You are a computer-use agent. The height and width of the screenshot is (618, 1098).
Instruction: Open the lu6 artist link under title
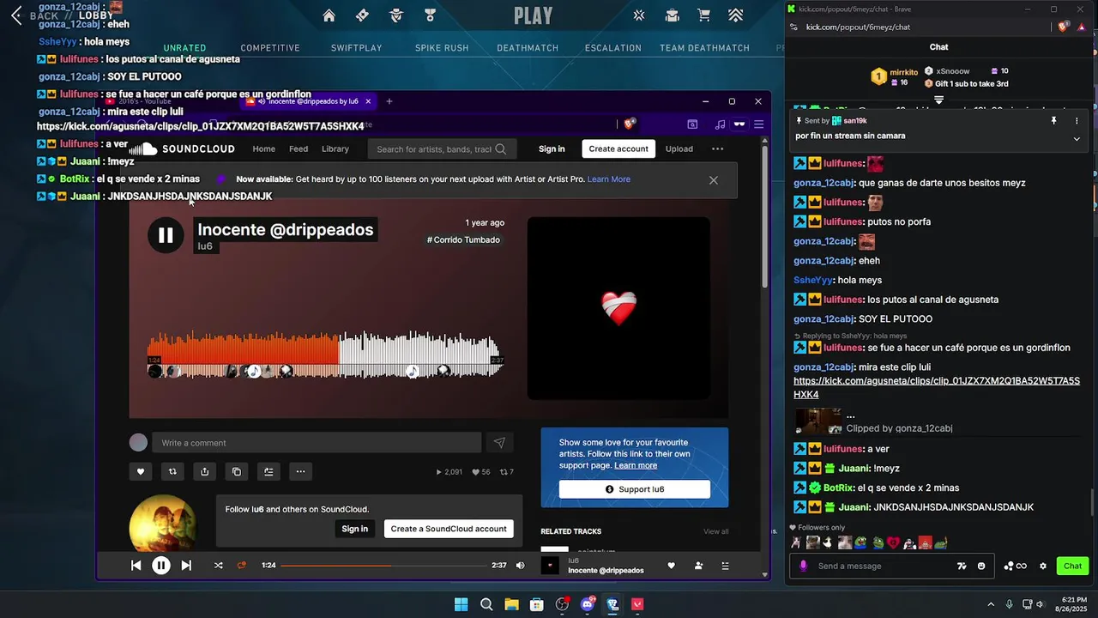point(205,246)
